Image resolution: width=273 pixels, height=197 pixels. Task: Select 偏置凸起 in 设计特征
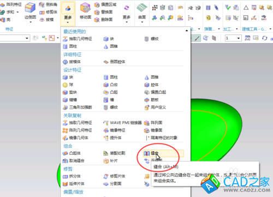pos(155,92)
